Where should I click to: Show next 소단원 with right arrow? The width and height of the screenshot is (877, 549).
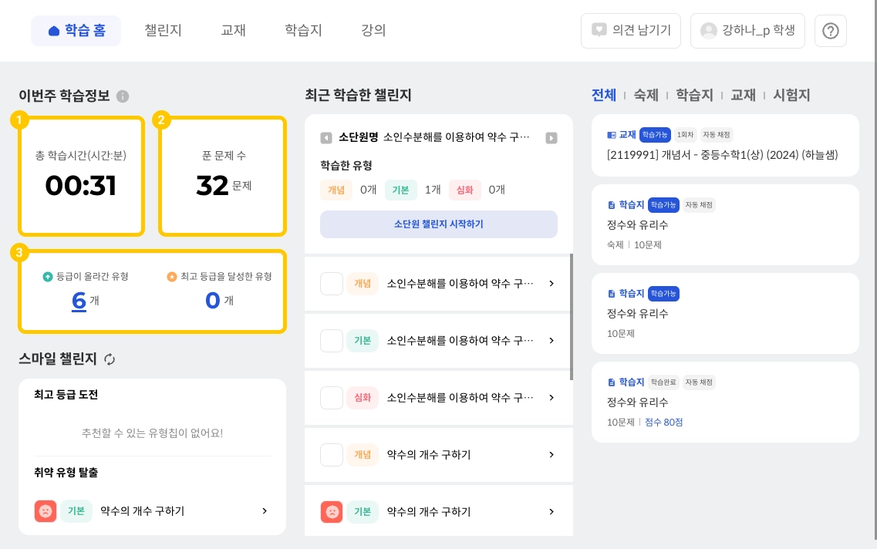pyautogui.click(x=551, y=138)
